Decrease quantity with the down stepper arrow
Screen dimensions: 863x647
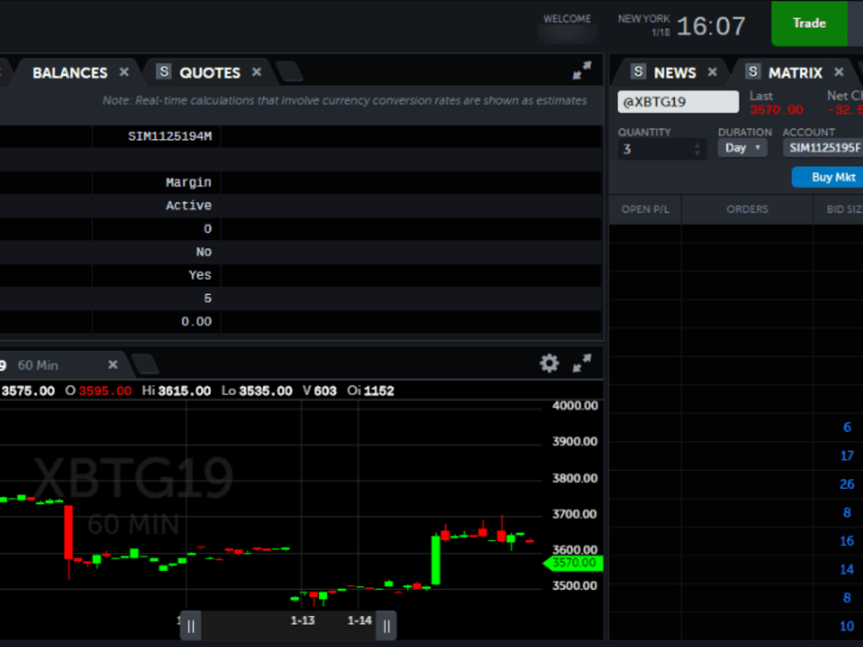[x=697, y=153]
